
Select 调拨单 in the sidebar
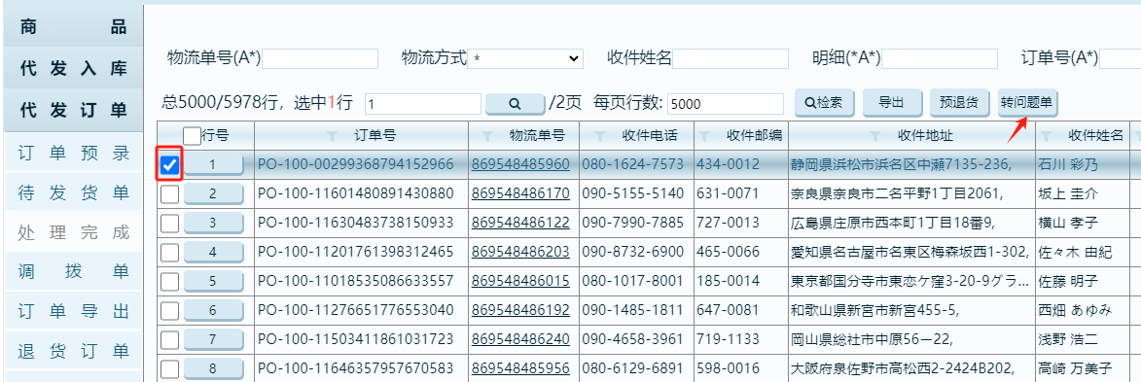click(x=74, y=272)
